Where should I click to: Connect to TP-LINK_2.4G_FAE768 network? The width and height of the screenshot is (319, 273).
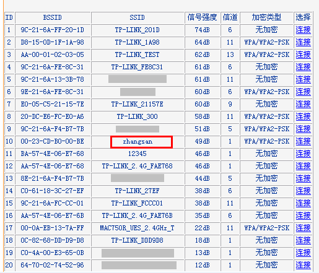[x=303, y=166]
